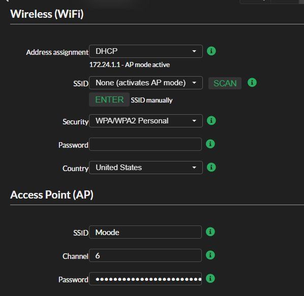Open the SSID None (activates AP mode) dropdown

coord(146,83)
